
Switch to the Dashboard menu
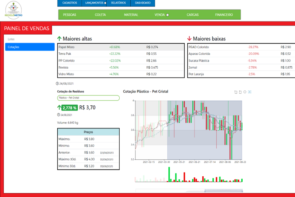click(x=143, y=3)
